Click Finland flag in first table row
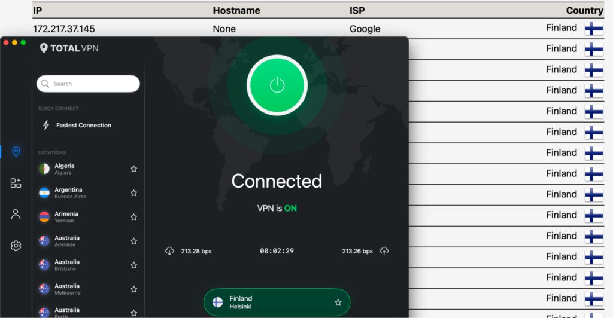The height and width of the screenshot is (318, 613). [594, 29]
